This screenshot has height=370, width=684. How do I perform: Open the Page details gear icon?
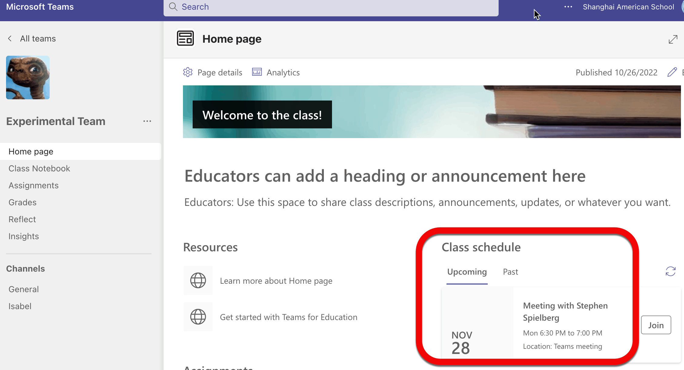188,72
